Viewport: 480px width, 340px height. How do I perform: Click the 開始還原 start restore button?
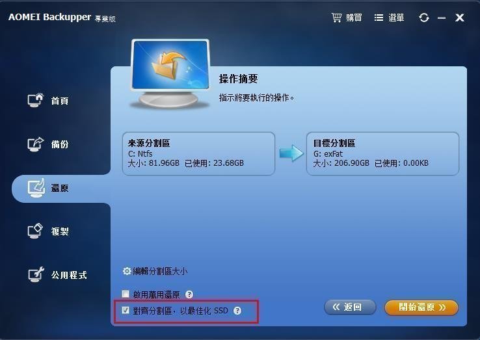coord(421,307)
